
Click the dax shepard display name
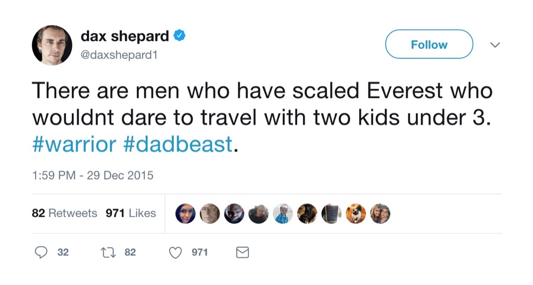pos(125,36)
